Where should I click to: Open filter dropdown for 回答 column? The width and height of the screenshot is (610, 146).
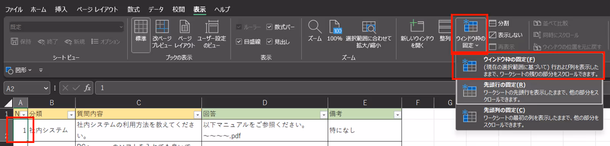[x=323, y=114]
